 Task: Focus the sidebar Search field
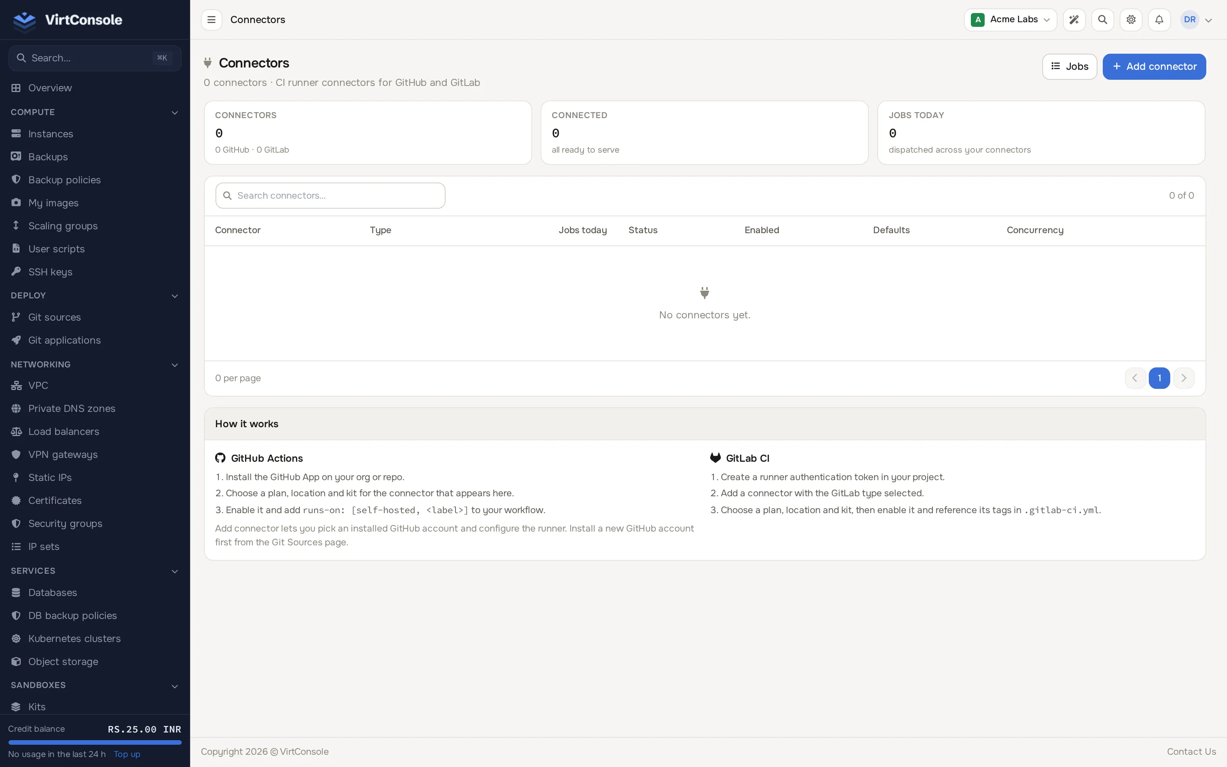tap(95, 58)
